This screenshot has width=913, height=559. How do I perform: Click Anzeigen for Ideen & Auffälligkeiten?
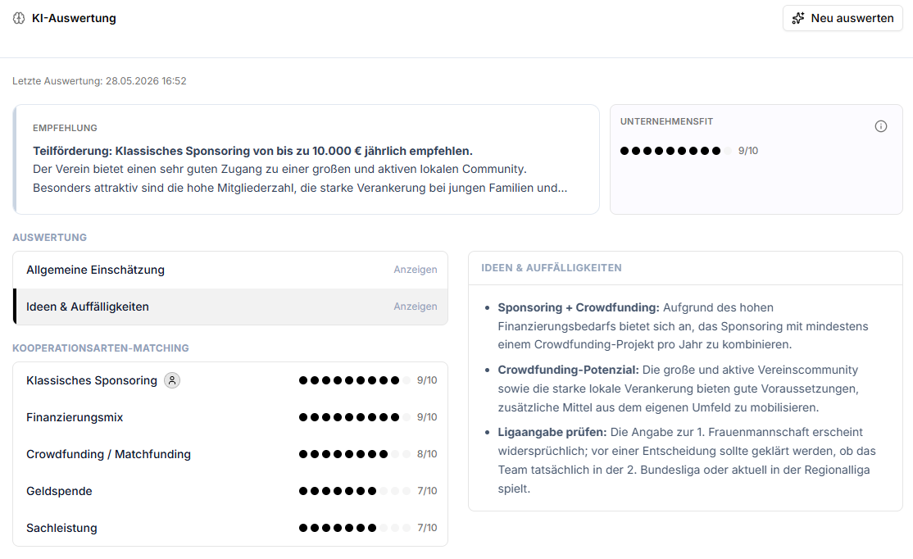pyautogui.click(x=416, y=307)
